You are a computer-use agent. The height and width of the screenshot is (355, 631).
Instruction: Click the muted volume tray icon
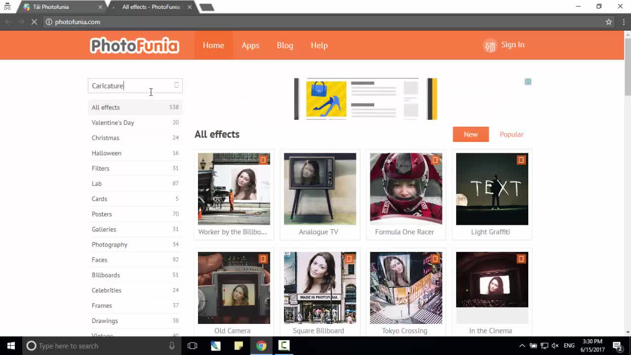point(555,346)
